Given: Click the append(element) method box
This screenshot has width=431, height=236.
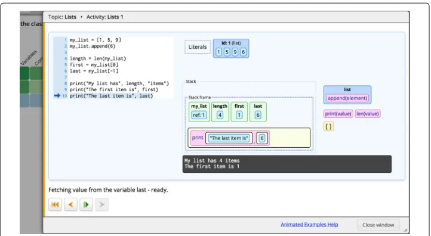Looking at the screenshot, I should [x=347, y=98].
